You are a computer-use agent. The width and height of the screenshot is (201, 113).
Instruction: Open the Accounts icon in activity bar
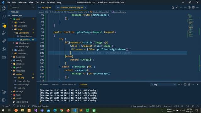4,92
